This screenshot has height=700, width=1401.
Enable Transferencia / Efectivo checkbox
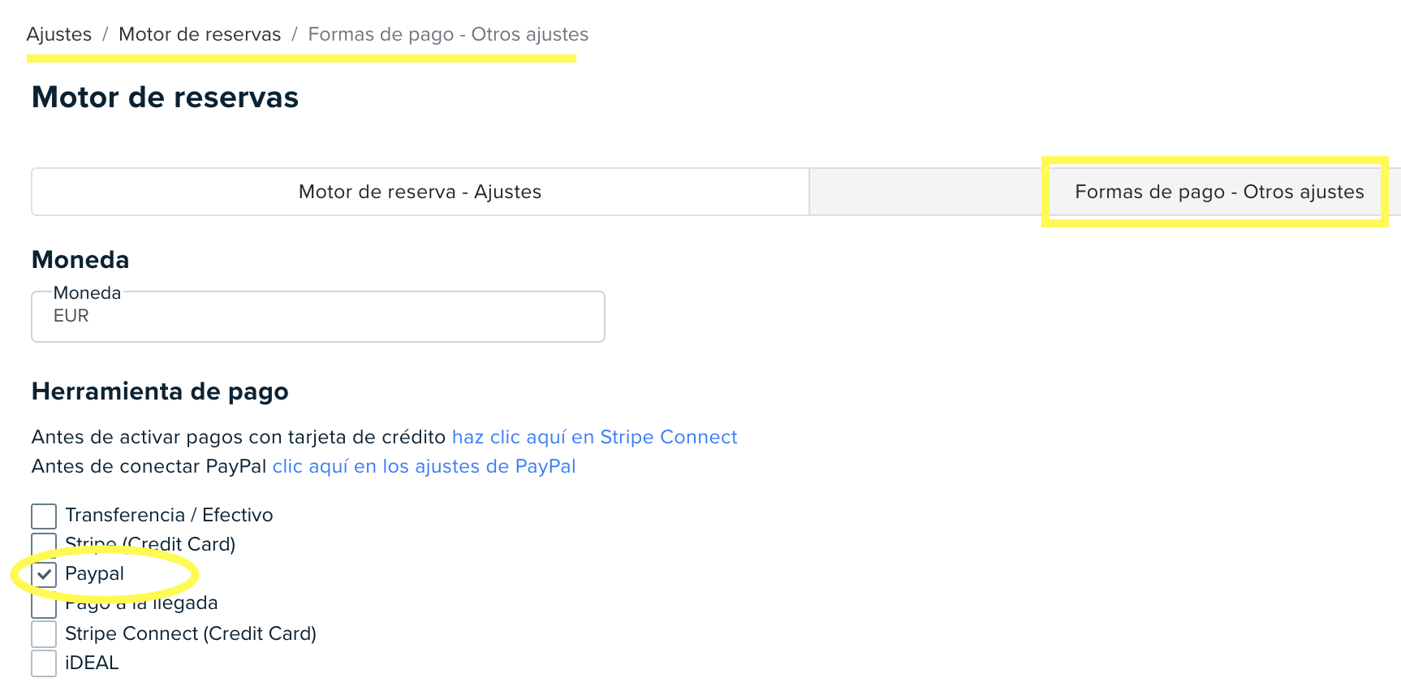[x=44, y=516]
